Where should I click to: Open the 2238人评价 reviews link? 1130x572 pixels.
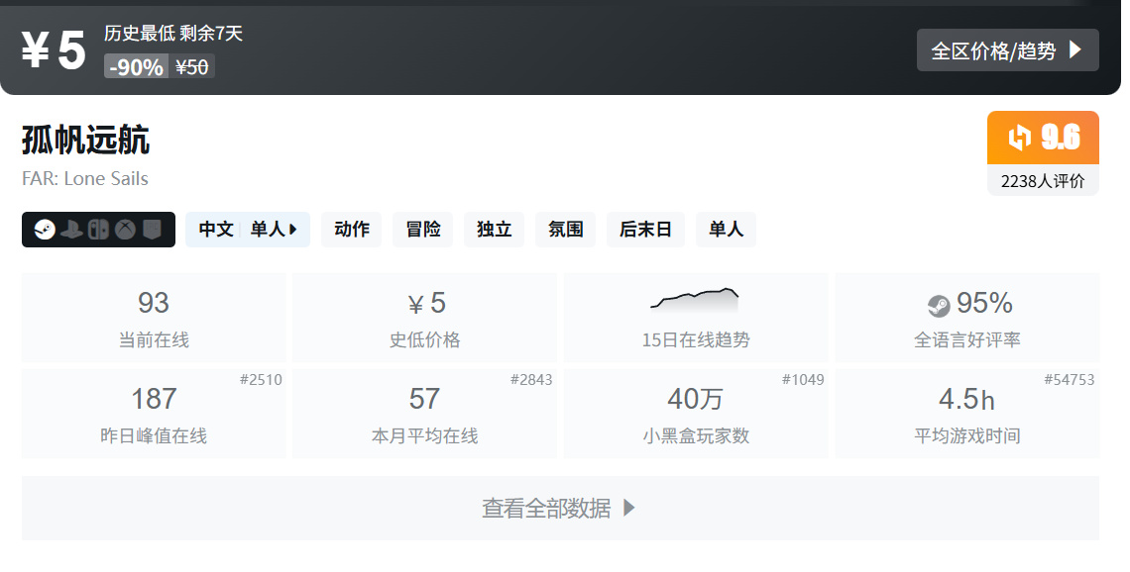coord(1043,180)
